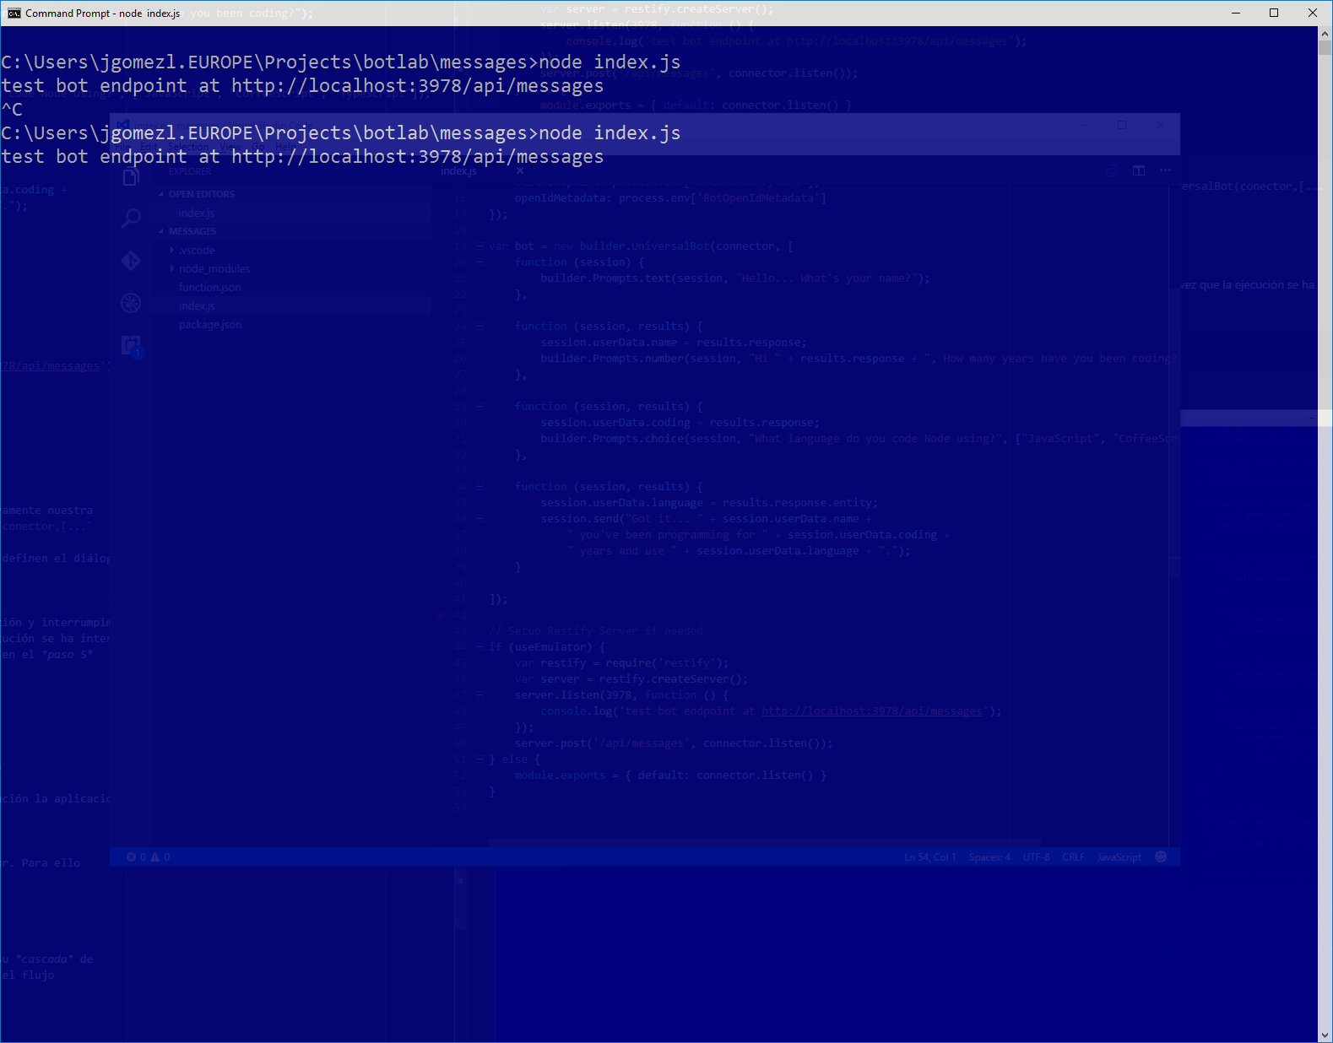The image size is (1333, 1043).
Task: Switch to the index.js editor tab in VS Code
Action: [x=458, y=171]
